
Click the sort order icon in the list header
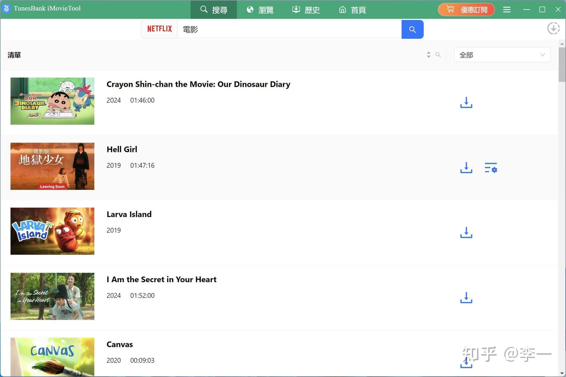coord(429,55)
